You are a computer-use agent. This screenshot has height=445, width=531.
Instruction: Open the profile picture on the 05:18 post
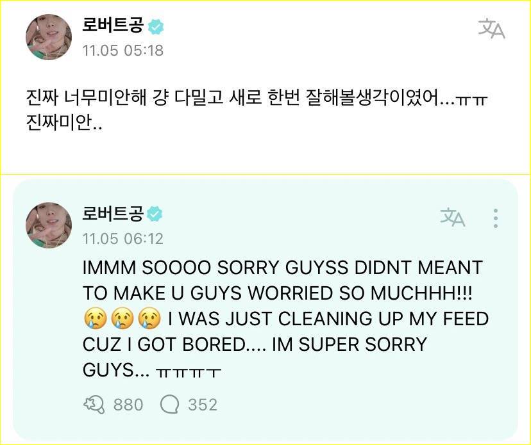pos(49,37)
